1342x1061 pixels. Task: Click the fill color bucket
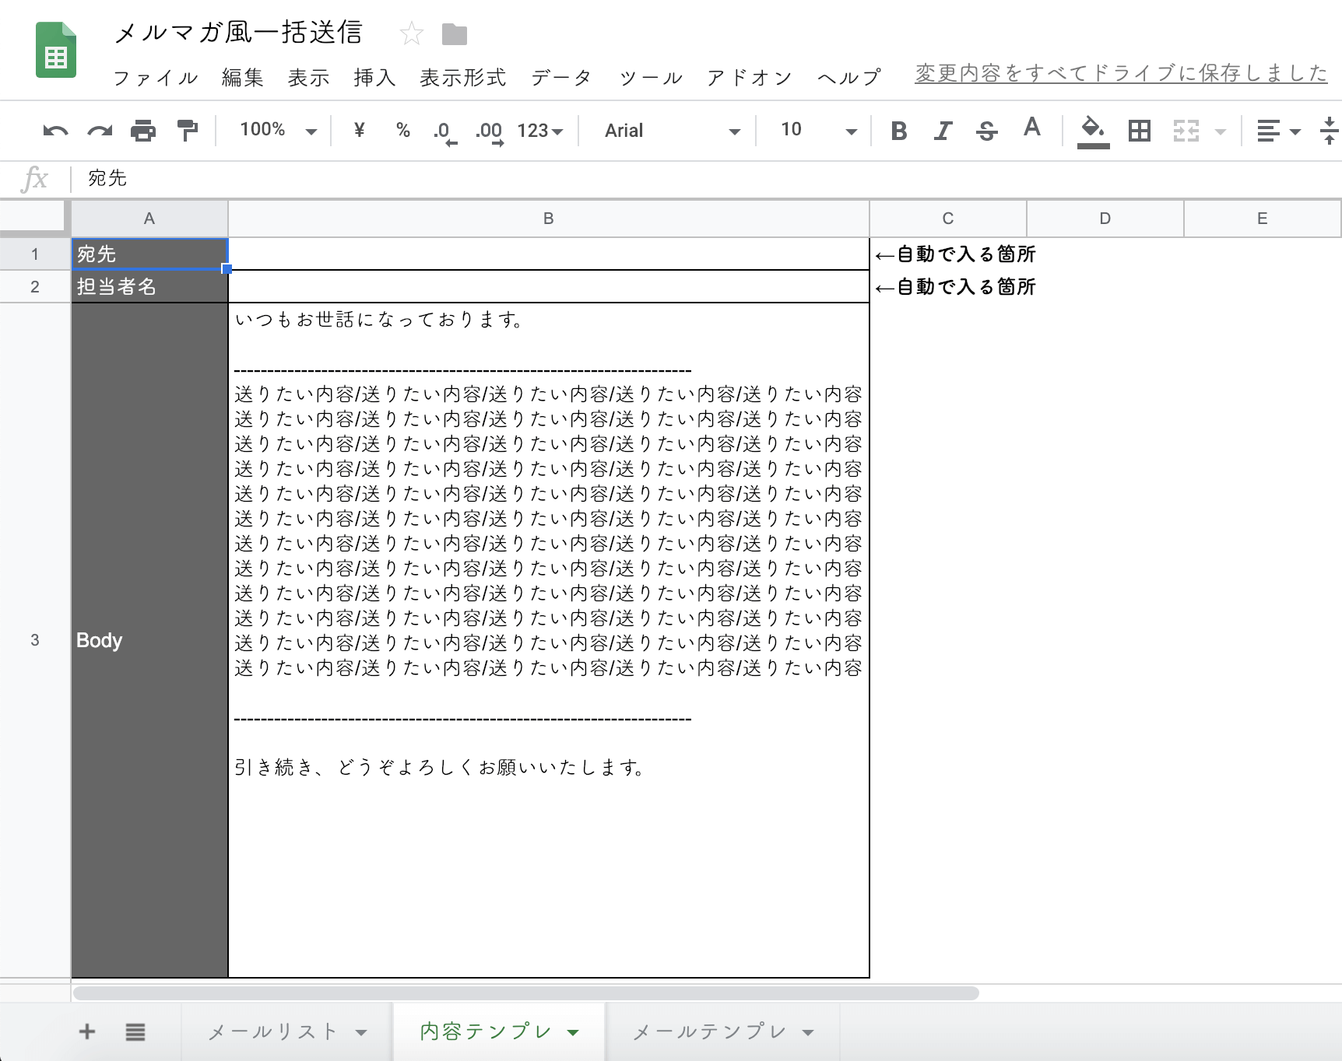click(1093, 131)
